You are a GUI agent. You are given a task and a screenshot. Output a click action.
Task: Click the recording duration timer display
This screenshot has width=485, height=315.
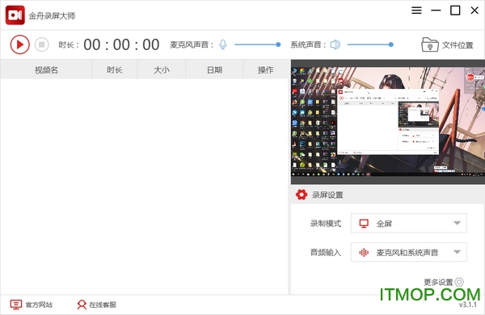[x=121, y=44]
